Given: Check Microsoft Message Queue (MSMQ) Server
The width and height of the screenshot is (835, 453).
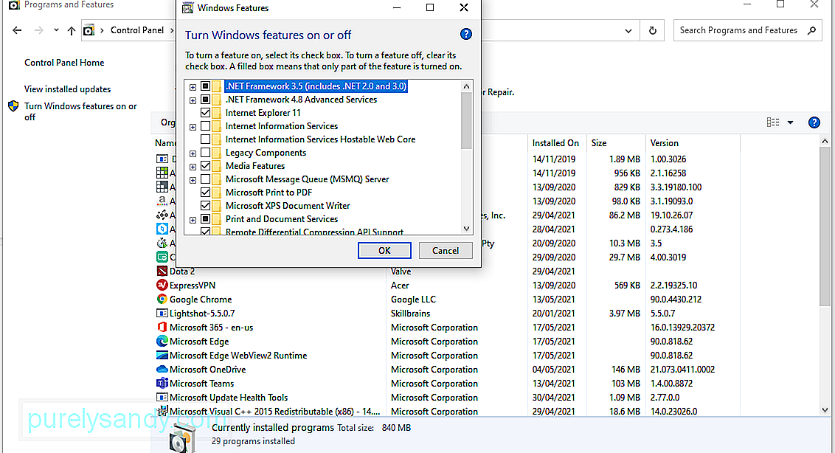Looking at the screenshot, I should click(x=206, y=179).
